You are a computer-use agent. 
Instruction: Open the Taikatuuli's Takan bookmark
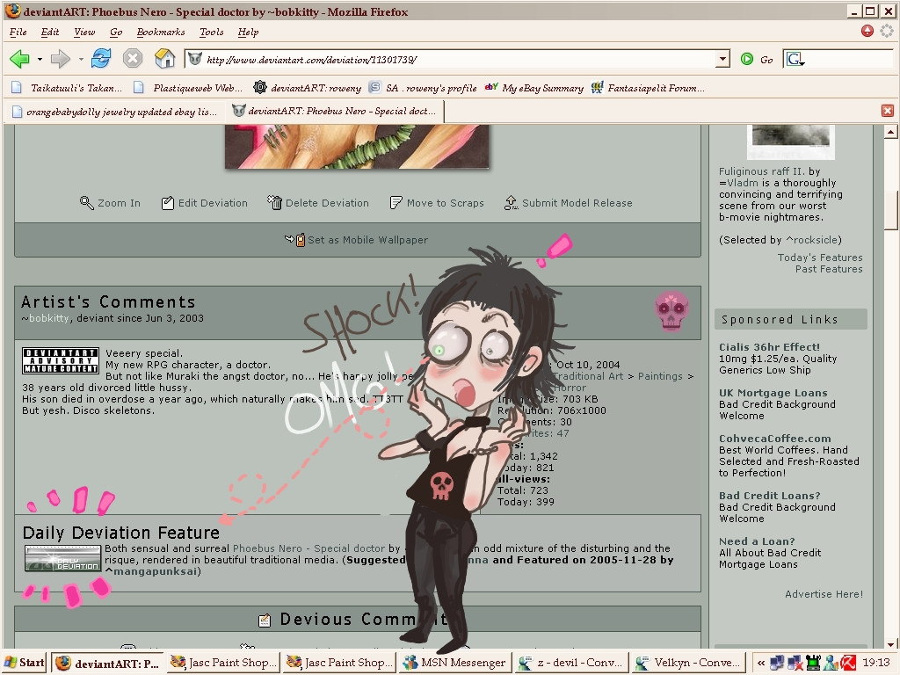(x=67, y=88)
